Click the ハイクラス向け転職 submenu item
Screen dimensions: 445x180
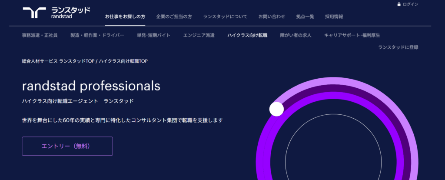click(247, 35)
